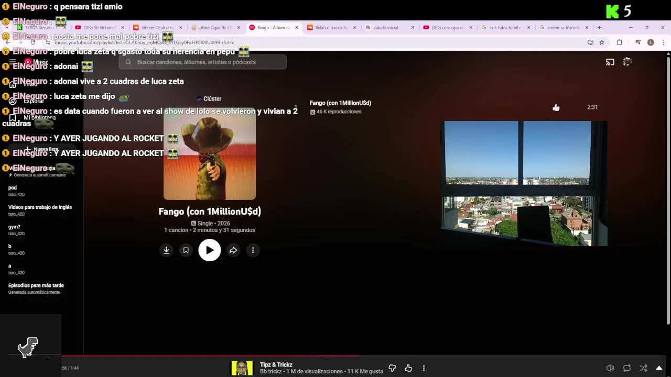Save Fango album to library

click(186, 250)
